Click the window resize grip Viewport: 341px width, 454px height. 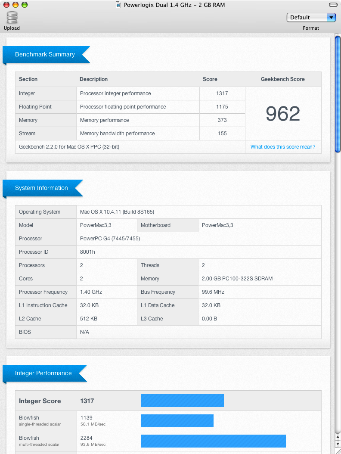tap(338, 451)
